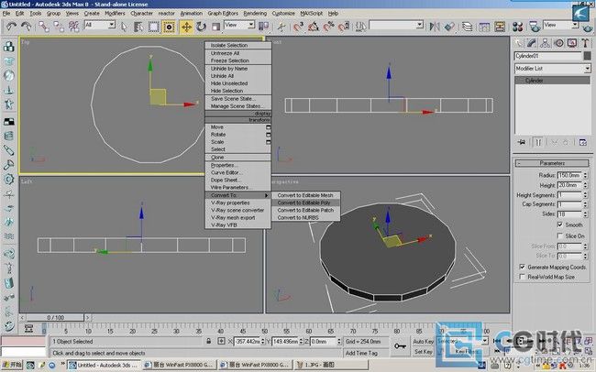Toggle the Angle Snap icon
Viewport: 596px width, 372px height.
(314, 27)
